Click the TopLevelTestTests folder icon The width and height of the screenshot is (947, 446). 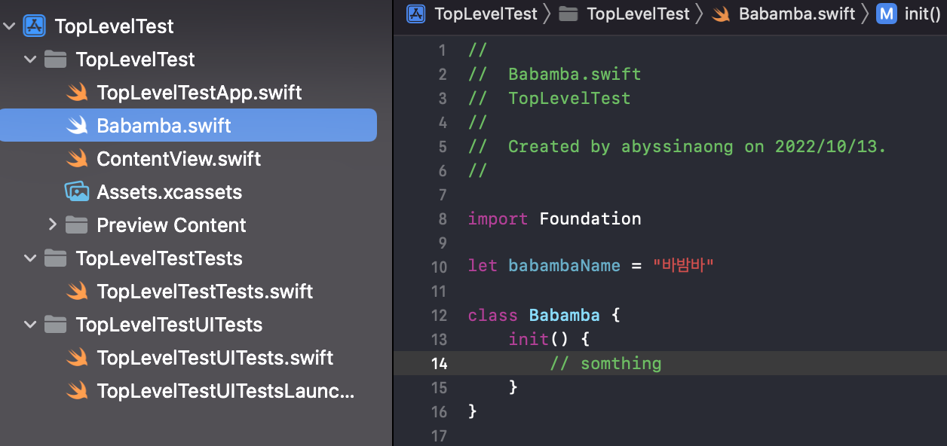click(56, 258)
